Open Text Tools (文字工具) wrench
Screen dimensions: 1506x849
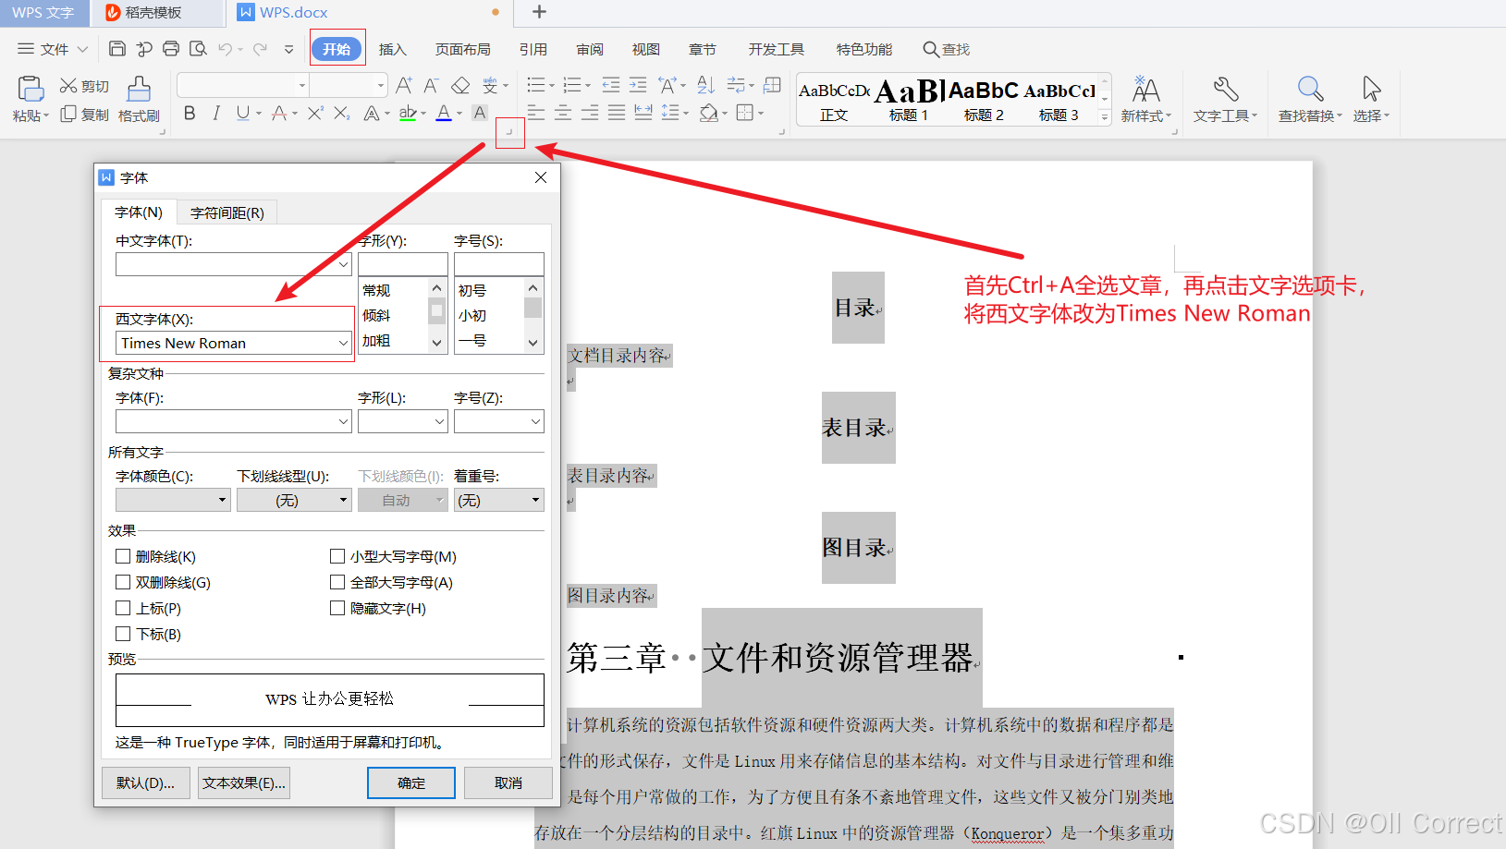1226,99
